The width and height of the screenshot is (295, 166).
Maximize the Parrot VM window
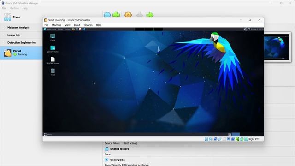250,20
